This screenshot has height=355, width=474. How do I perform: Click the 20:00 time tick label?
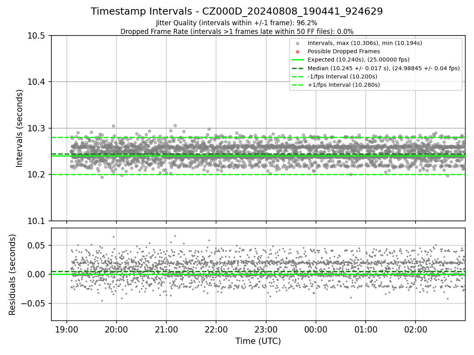[116, 329]
